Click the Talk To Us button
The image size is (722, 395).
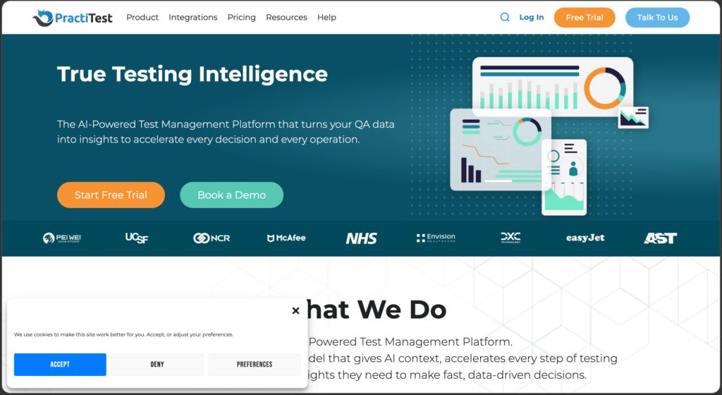pyautogui.click(x=657, y=18)
